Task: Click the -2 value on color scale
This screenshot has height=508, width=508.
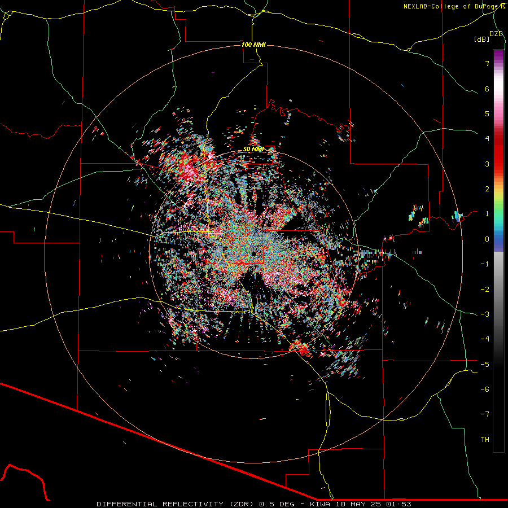Action: coord(485,289)
